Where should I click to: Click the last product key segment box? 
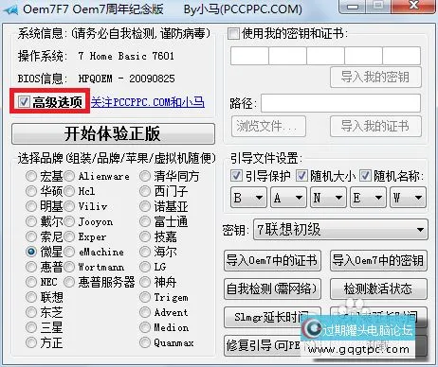point(401,56)
